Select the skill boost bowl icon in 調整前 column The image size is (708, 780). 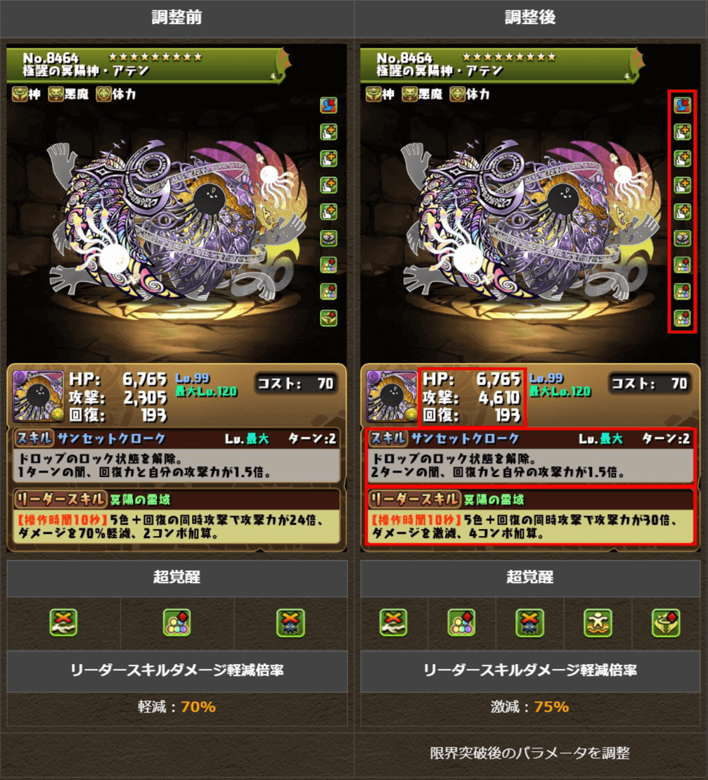point(328,238)
